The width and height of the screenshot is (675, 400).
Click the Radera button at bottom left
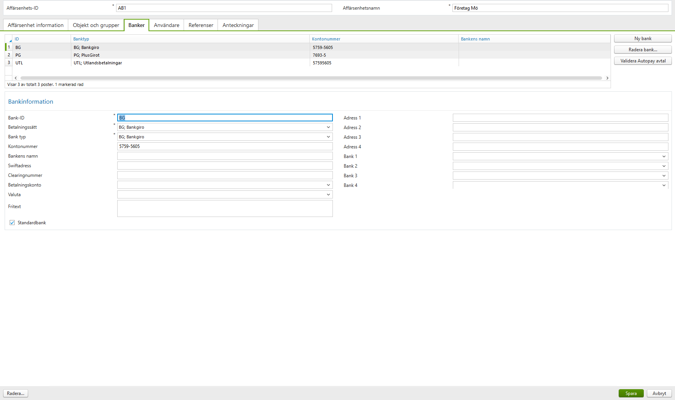(x=15, y=393)
